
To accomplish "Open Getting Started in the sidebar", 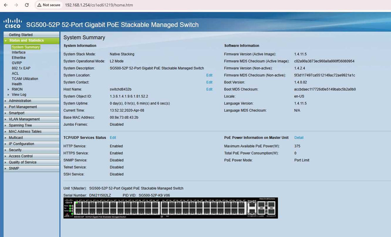I will tap(21, 35).
